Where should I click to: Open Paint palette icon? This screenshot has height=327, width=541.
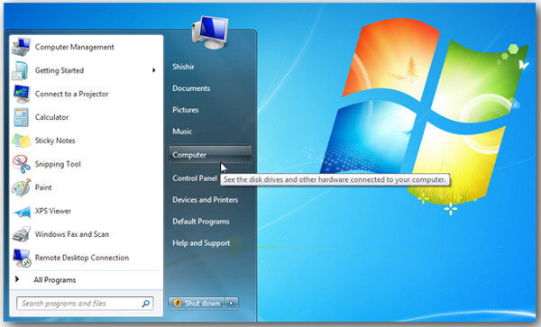[21, 187]
